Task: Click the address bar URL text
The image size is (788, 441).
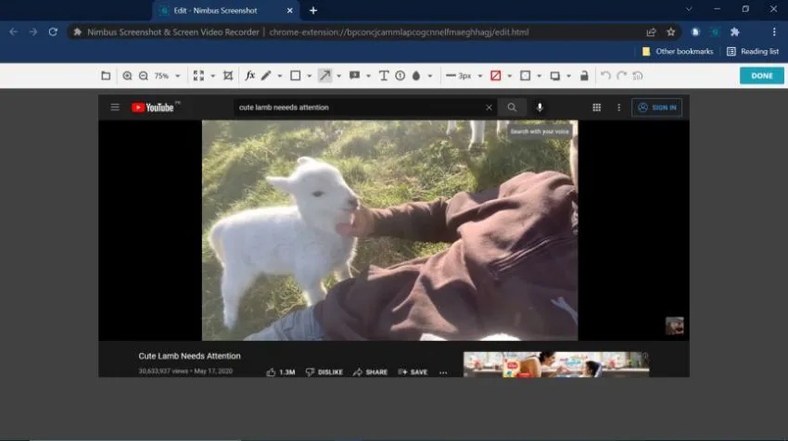Action: tap(399, 32)
